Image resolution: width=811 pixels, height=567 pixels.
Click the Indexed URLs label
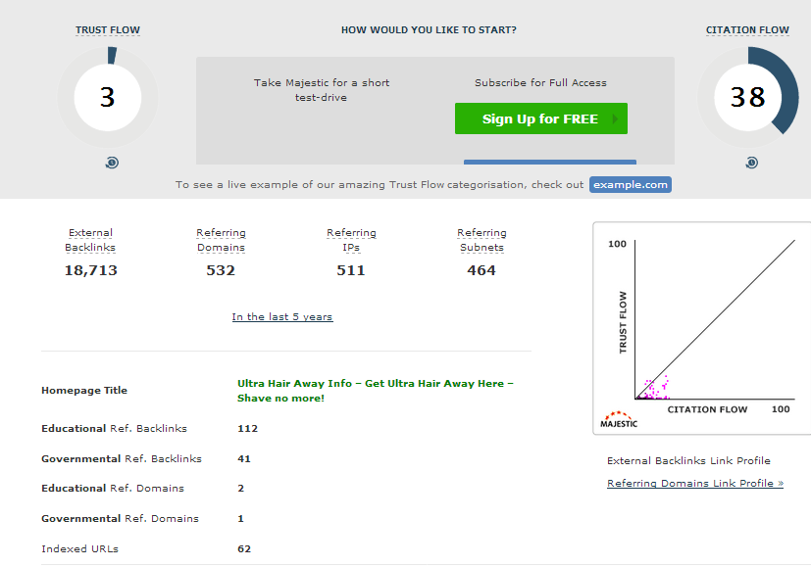[x=80, y=549]
